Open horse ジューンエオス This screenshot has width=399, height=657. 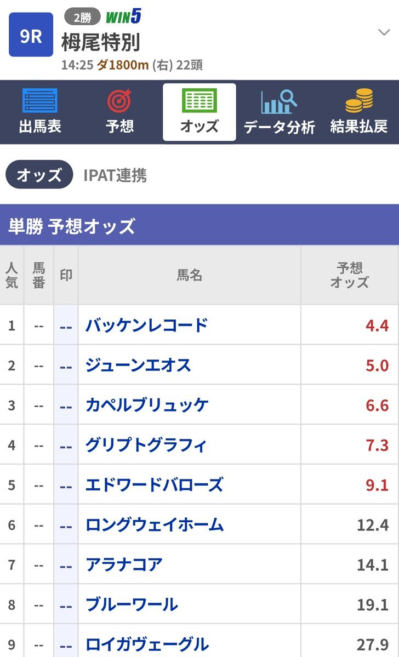click(138, 365)
